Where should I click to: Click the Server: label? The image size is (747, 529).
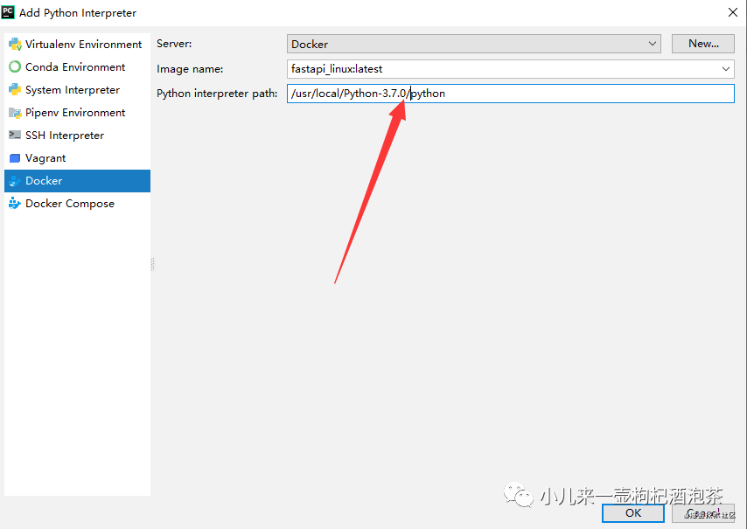[x=174, y=44]
